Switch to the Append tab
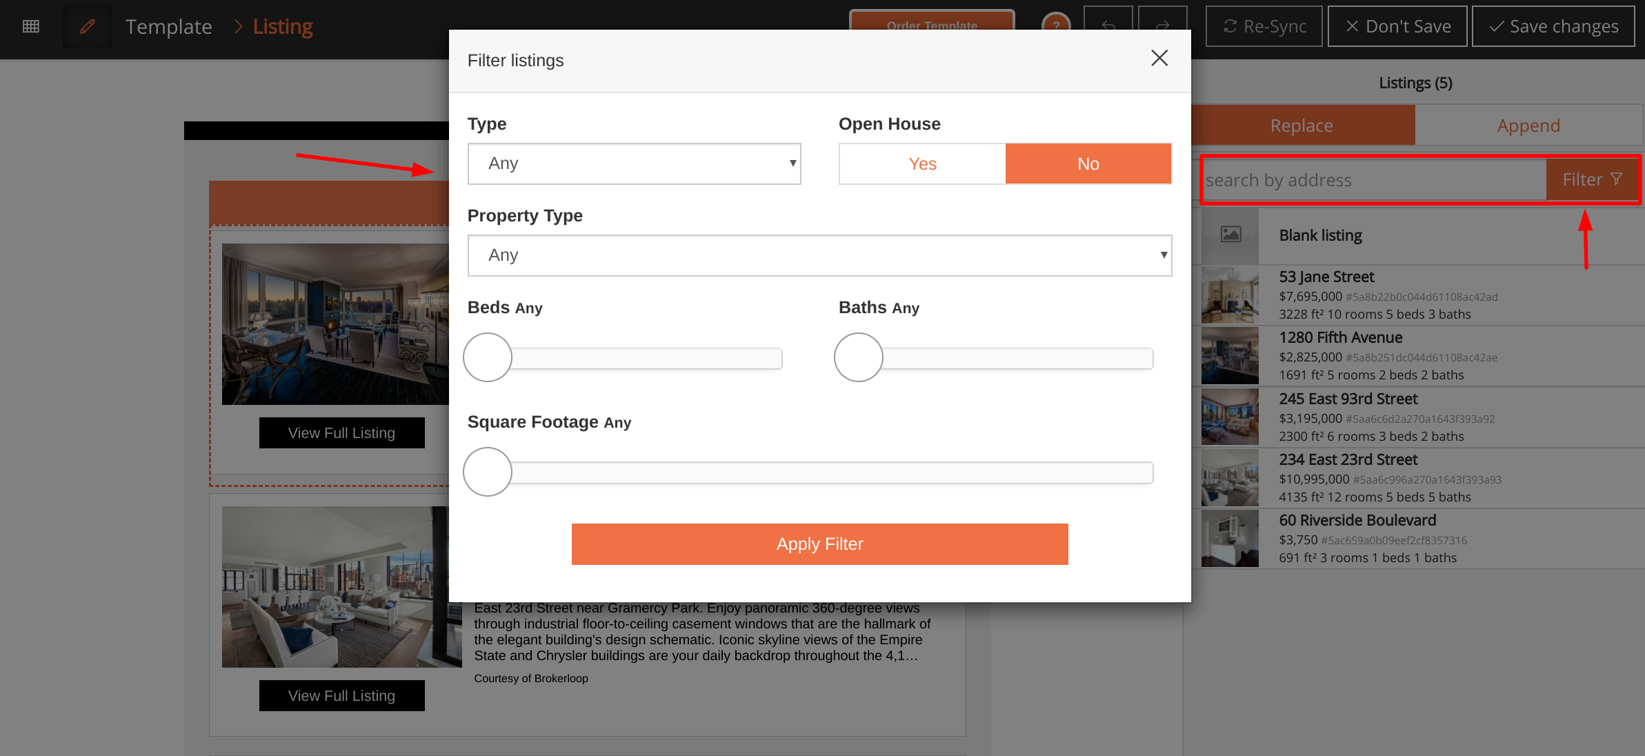 (1528, 126)
